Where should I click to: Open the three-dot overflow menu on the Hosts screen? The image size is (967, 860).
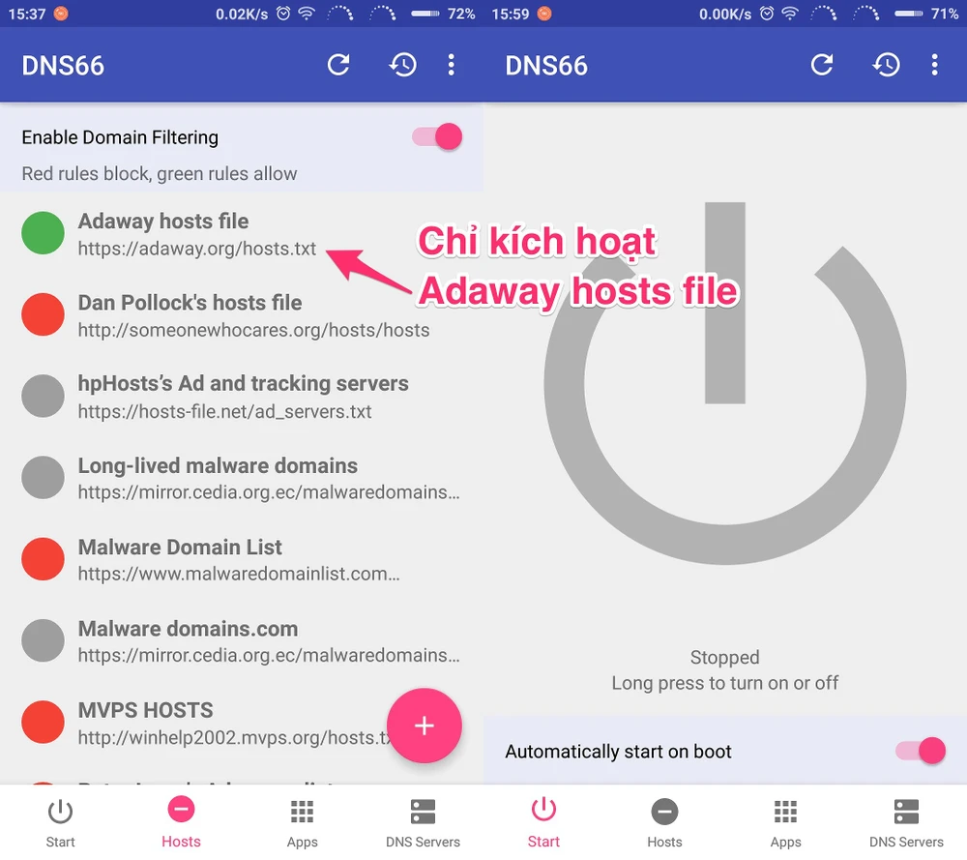[x=451, y=65]
